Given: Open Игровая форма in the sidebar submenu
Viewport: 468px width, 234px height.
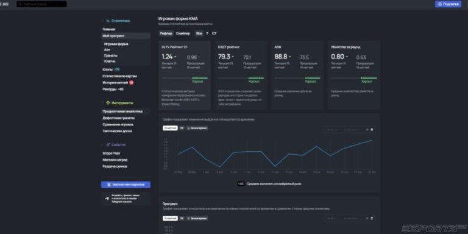Looking at the screenshot, I should (116, 44).
